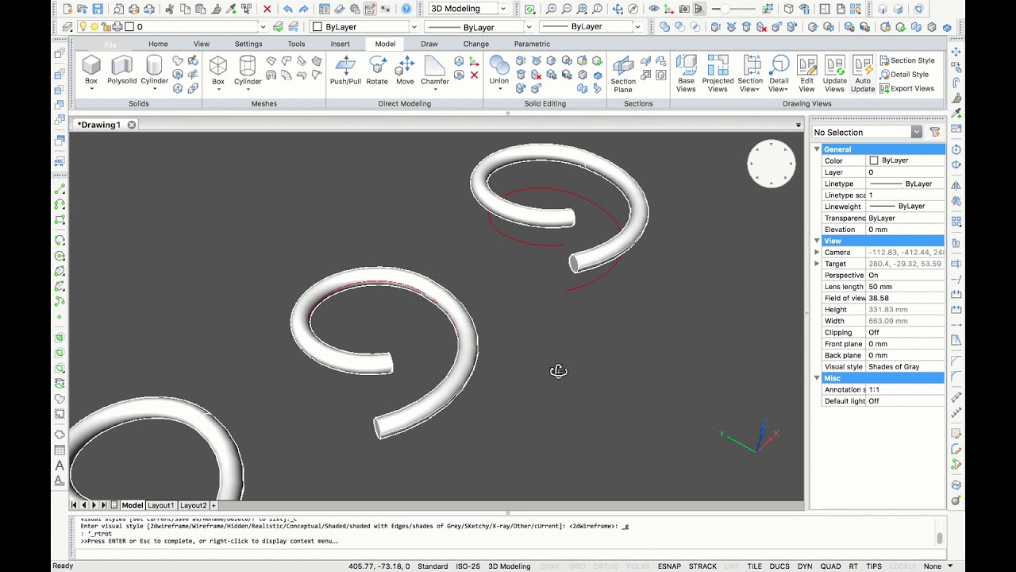
Task: Collapse the View properties section
Action: [x=817, y=241]
